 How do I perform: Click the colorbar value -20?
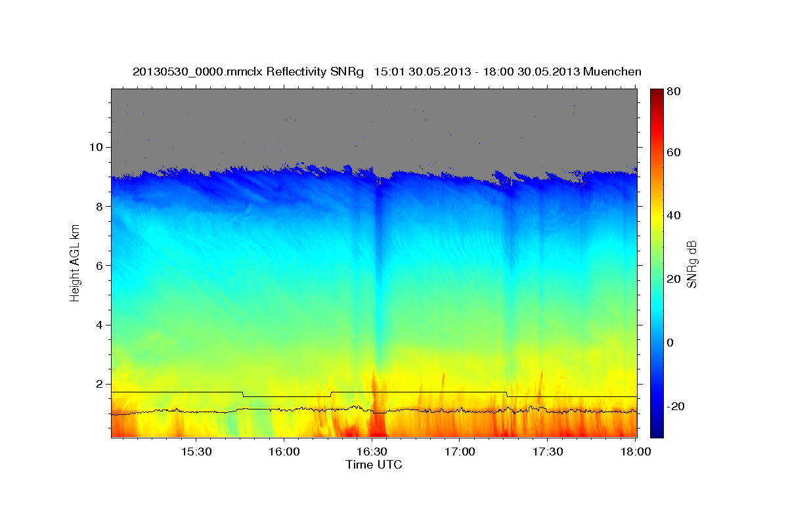pyautogui.click(x=675, y=406)
